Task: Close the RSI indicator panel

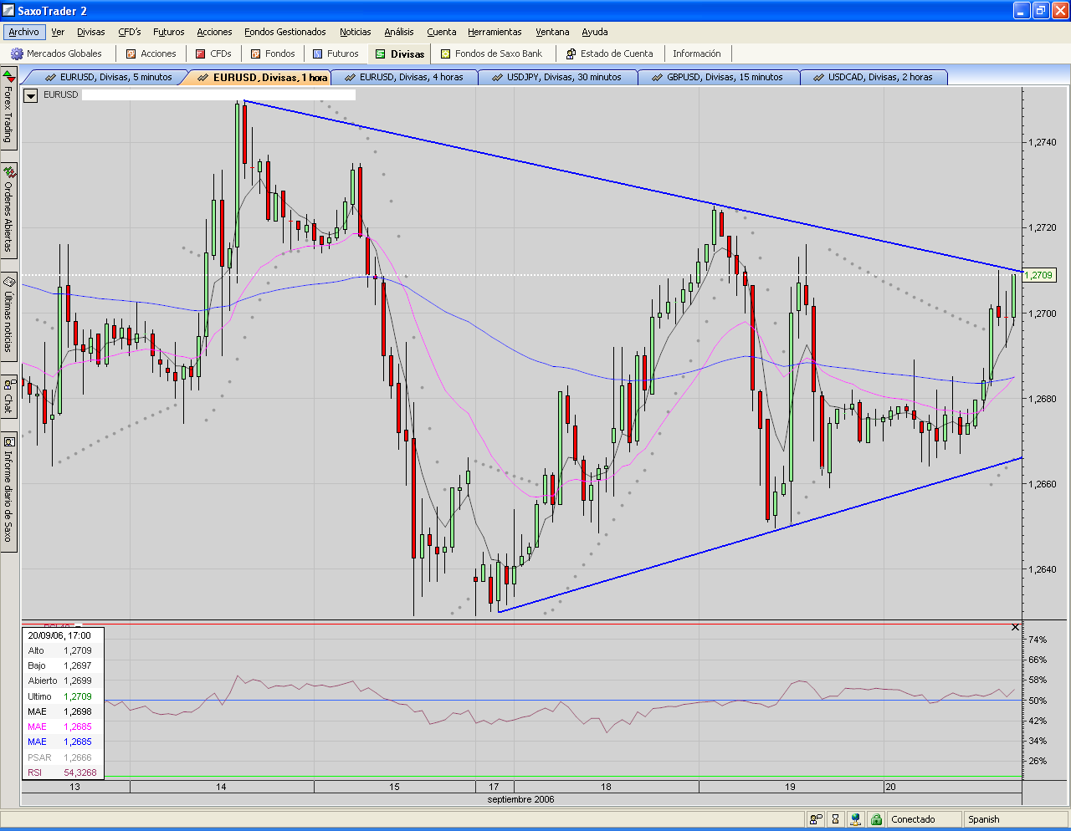Action: click(1016, 627)
